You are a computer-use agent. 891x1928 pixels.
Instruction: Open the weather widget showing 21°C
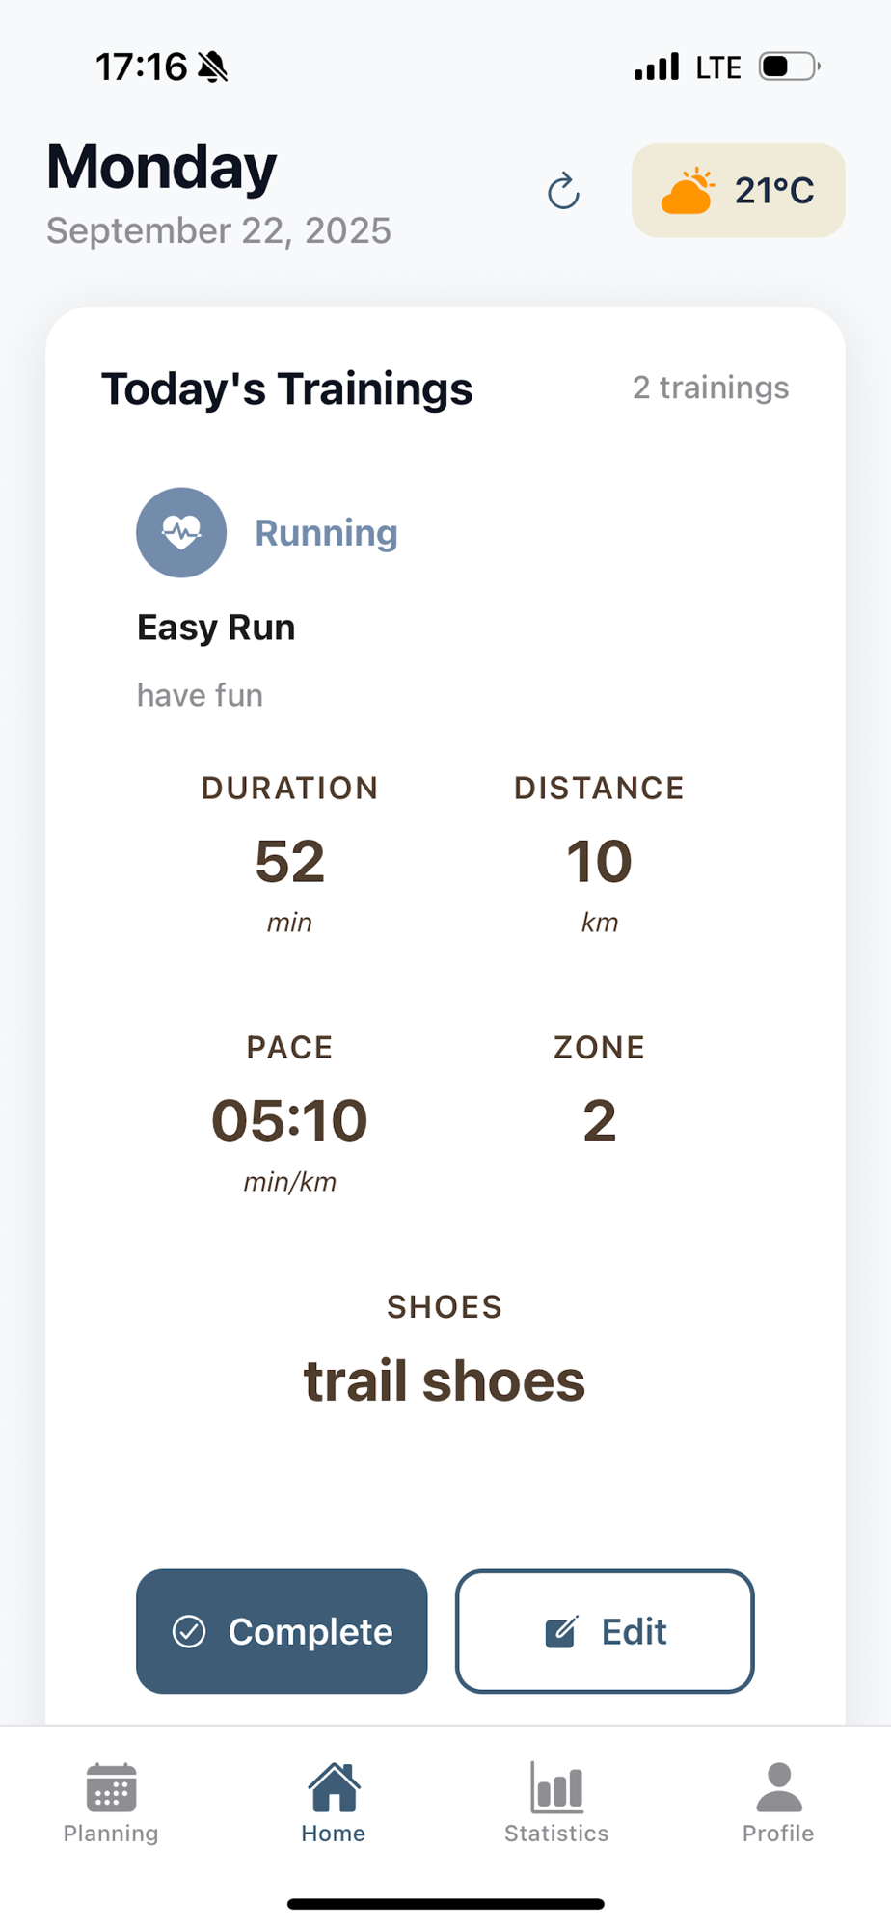738,191
